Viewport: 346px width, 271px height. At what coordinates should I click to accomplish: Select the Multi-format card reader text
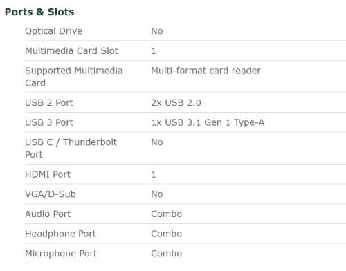coord(206,71)
